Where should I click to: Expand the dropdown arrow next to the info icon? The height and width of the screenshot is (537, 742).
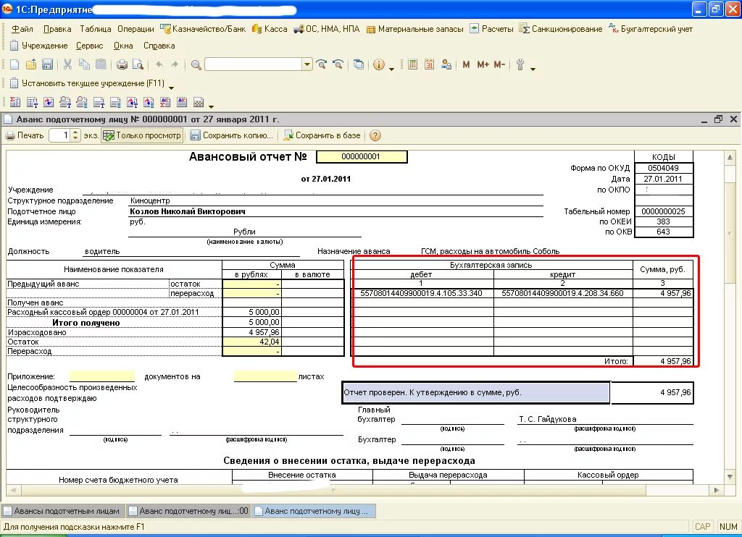coord(391,69)
